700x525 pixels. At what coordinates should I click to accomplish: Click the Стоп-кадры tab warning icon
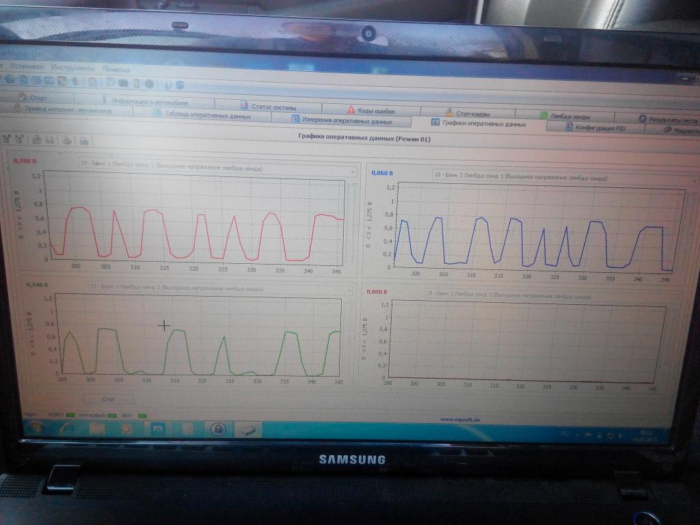click(x=449, y=113)
